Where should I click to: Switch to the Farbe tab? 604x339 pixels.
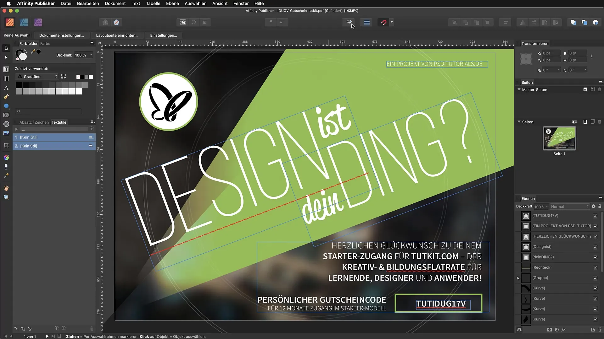tap(45, 44)
